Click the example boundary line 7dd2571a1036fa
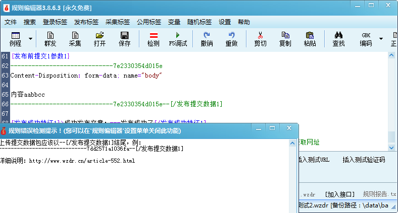This screenshot has height=213, width=398. pos(91,149)
